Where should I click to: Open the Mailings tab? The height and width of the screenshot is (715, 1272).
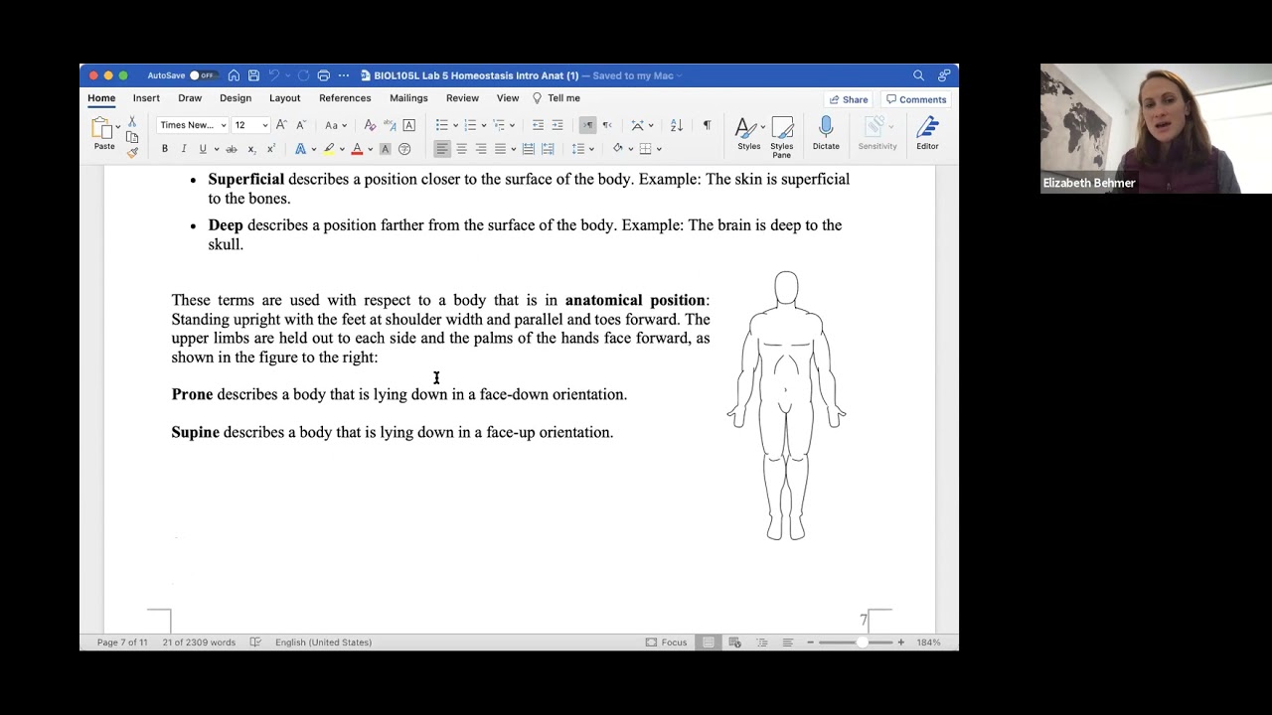point(408,98)
